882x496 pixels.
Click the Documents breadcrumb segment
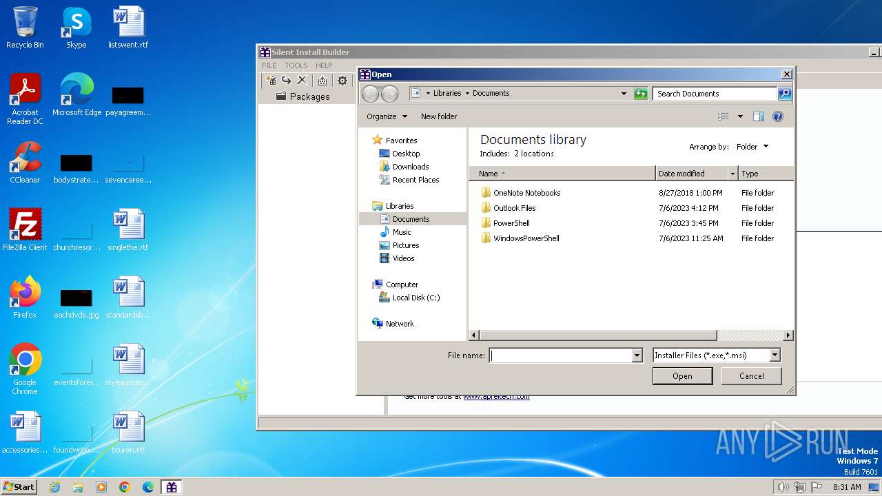pyautogui.click(x=491, y=93)
